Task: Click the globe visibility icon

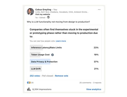Action: point(48,17)
